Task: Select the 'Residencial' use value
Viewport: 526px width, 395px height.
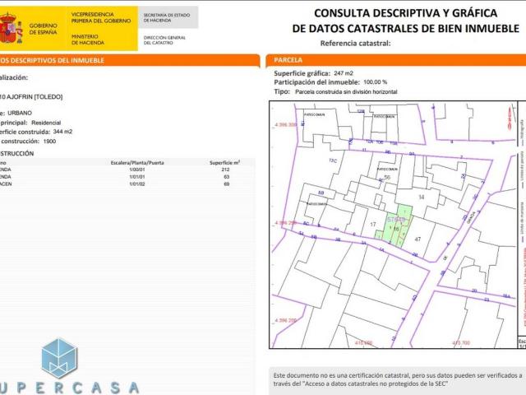Action: click(x=46, y=123)
